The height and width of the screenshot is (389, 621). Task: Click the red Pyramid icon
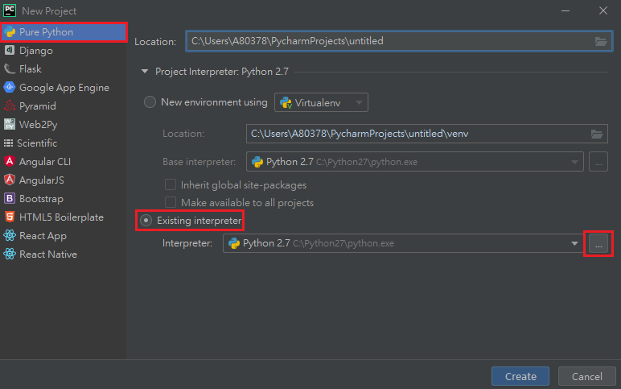coord(10,106)
